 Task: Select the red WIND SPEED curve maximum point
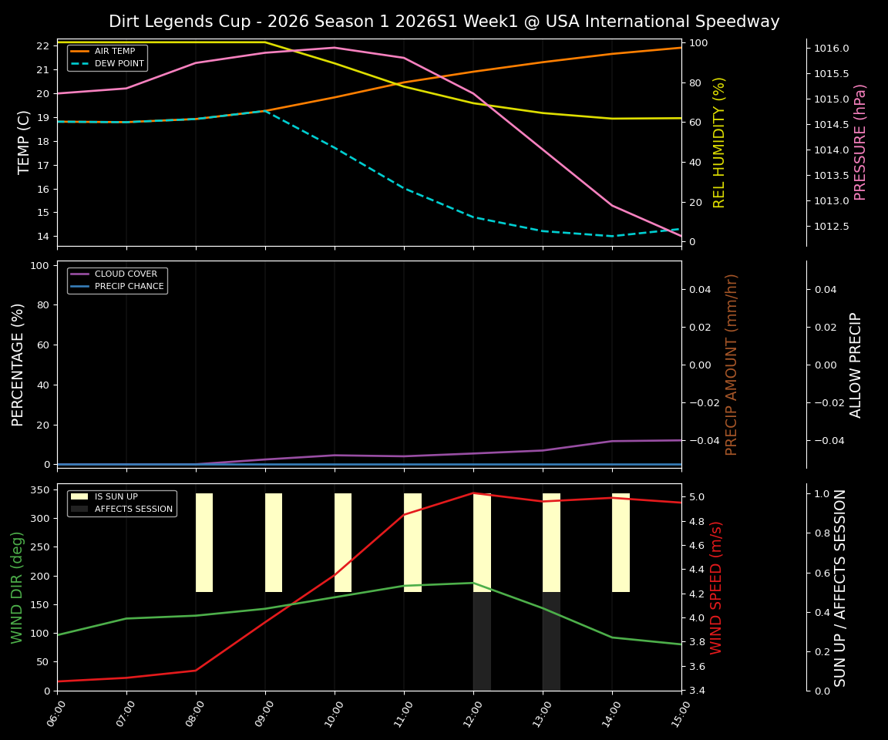(x=473, y=493)
